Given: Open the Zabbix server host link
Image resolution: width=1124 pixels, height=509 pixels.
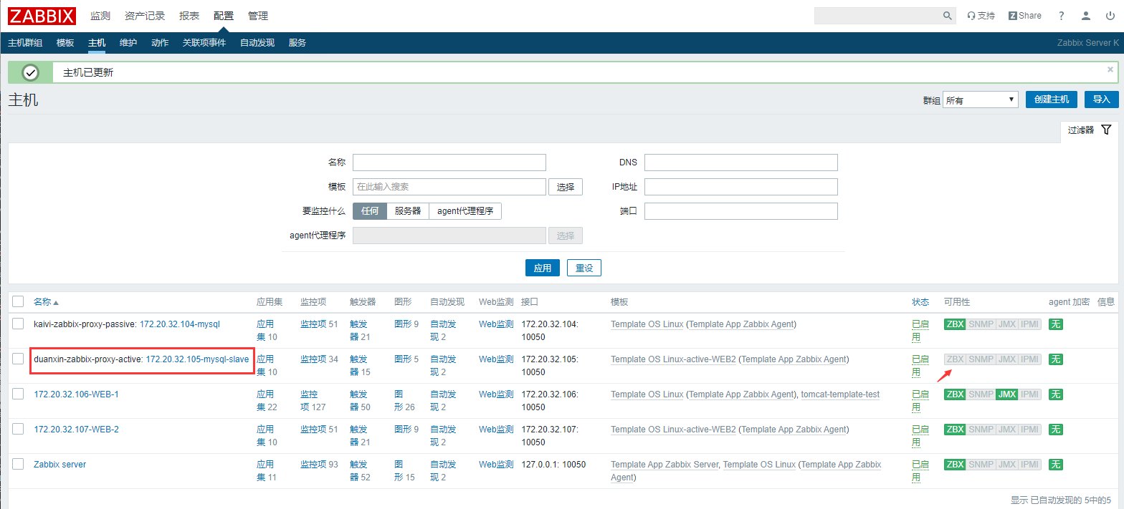Looking at the screenshot, I should (59, 465).
